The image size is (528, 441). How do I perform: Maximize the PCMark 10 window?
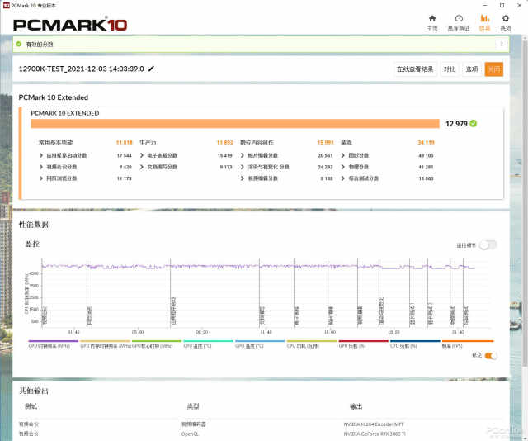[502, 6]
